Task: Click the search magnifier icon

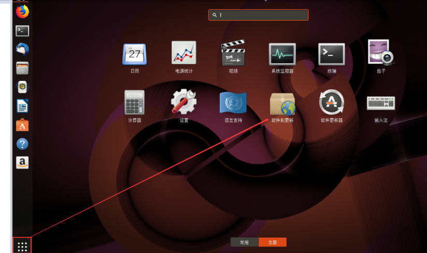Action: [215, 15]
